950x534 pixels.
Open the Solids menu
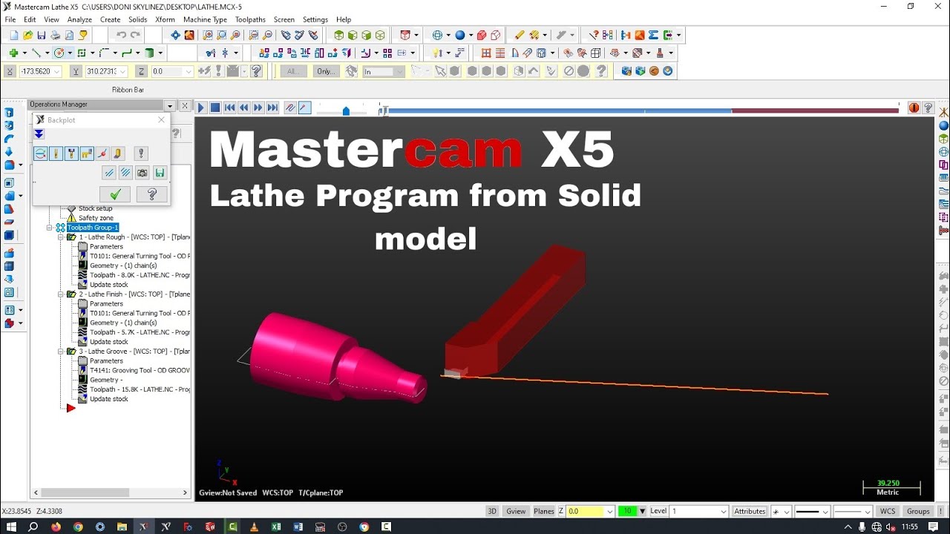click(x=138, y=19)
